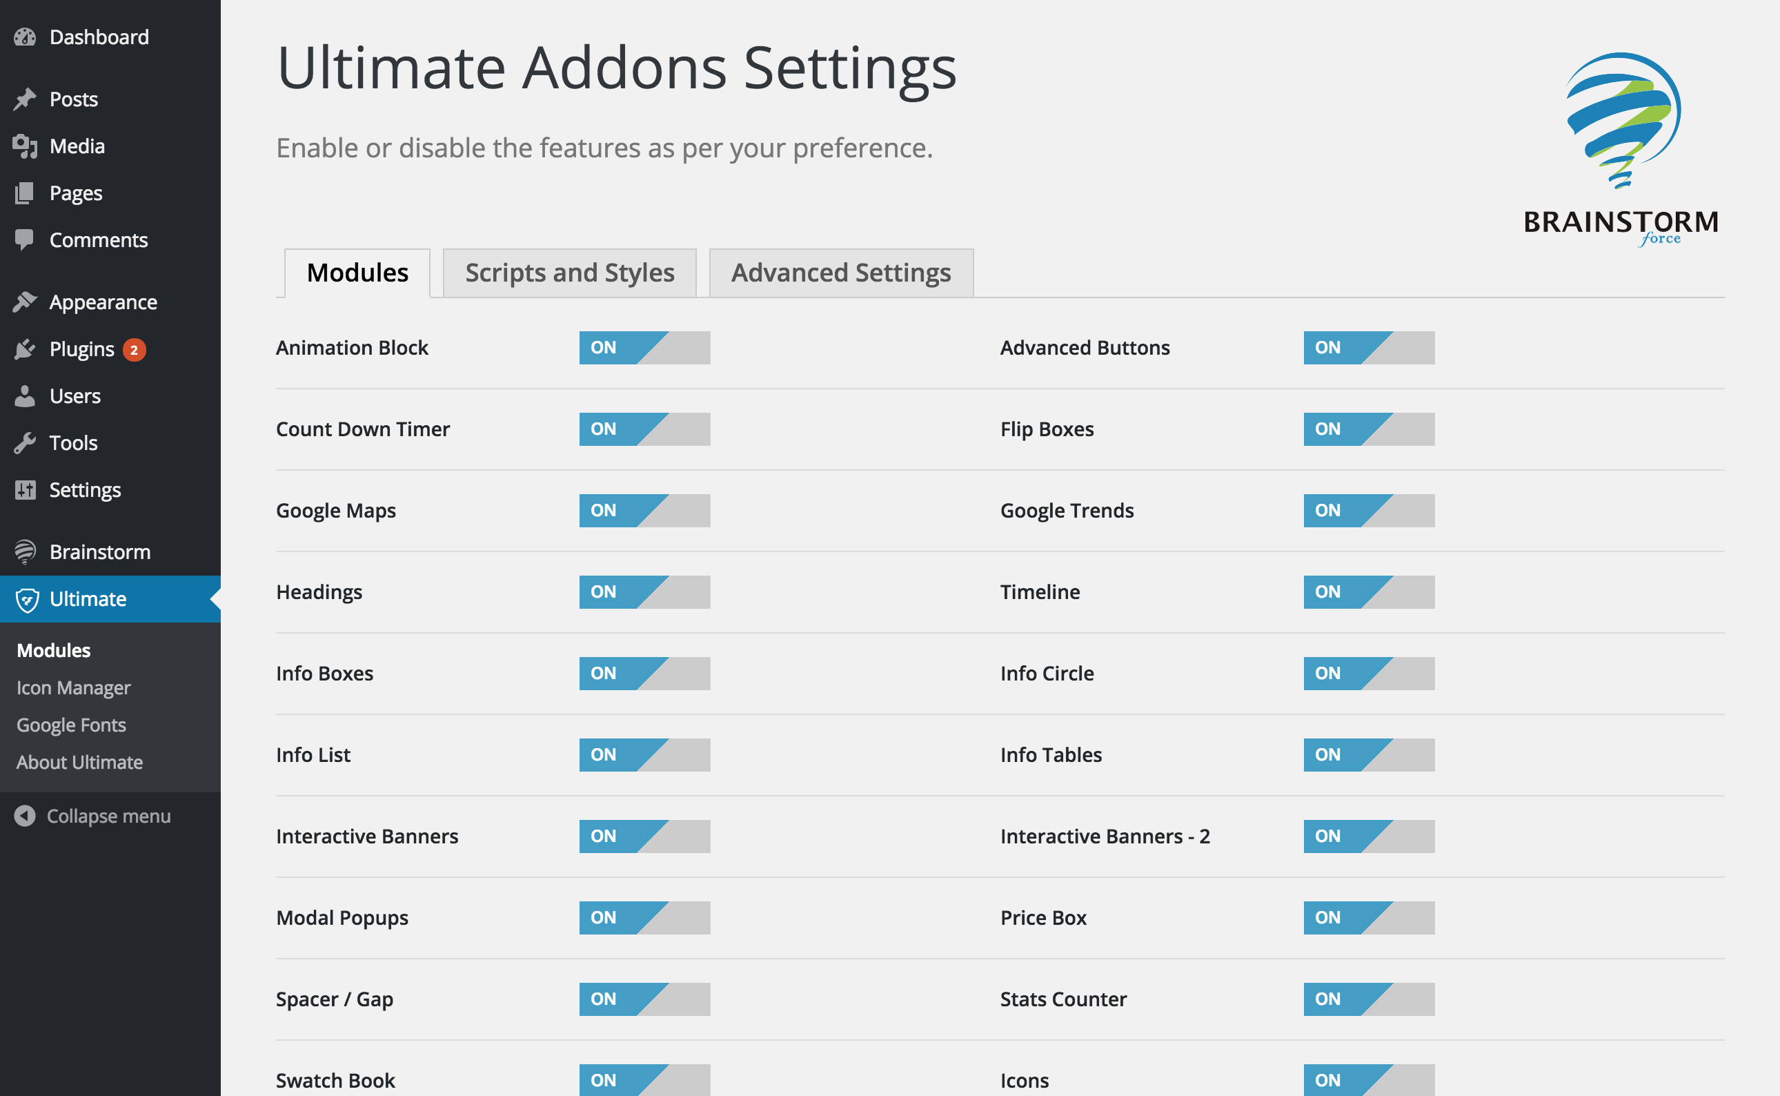Open the Icon Manager page
The height and width of the screenshot is (1096, 1780).
pyautogui.click(x=71, y=687)
